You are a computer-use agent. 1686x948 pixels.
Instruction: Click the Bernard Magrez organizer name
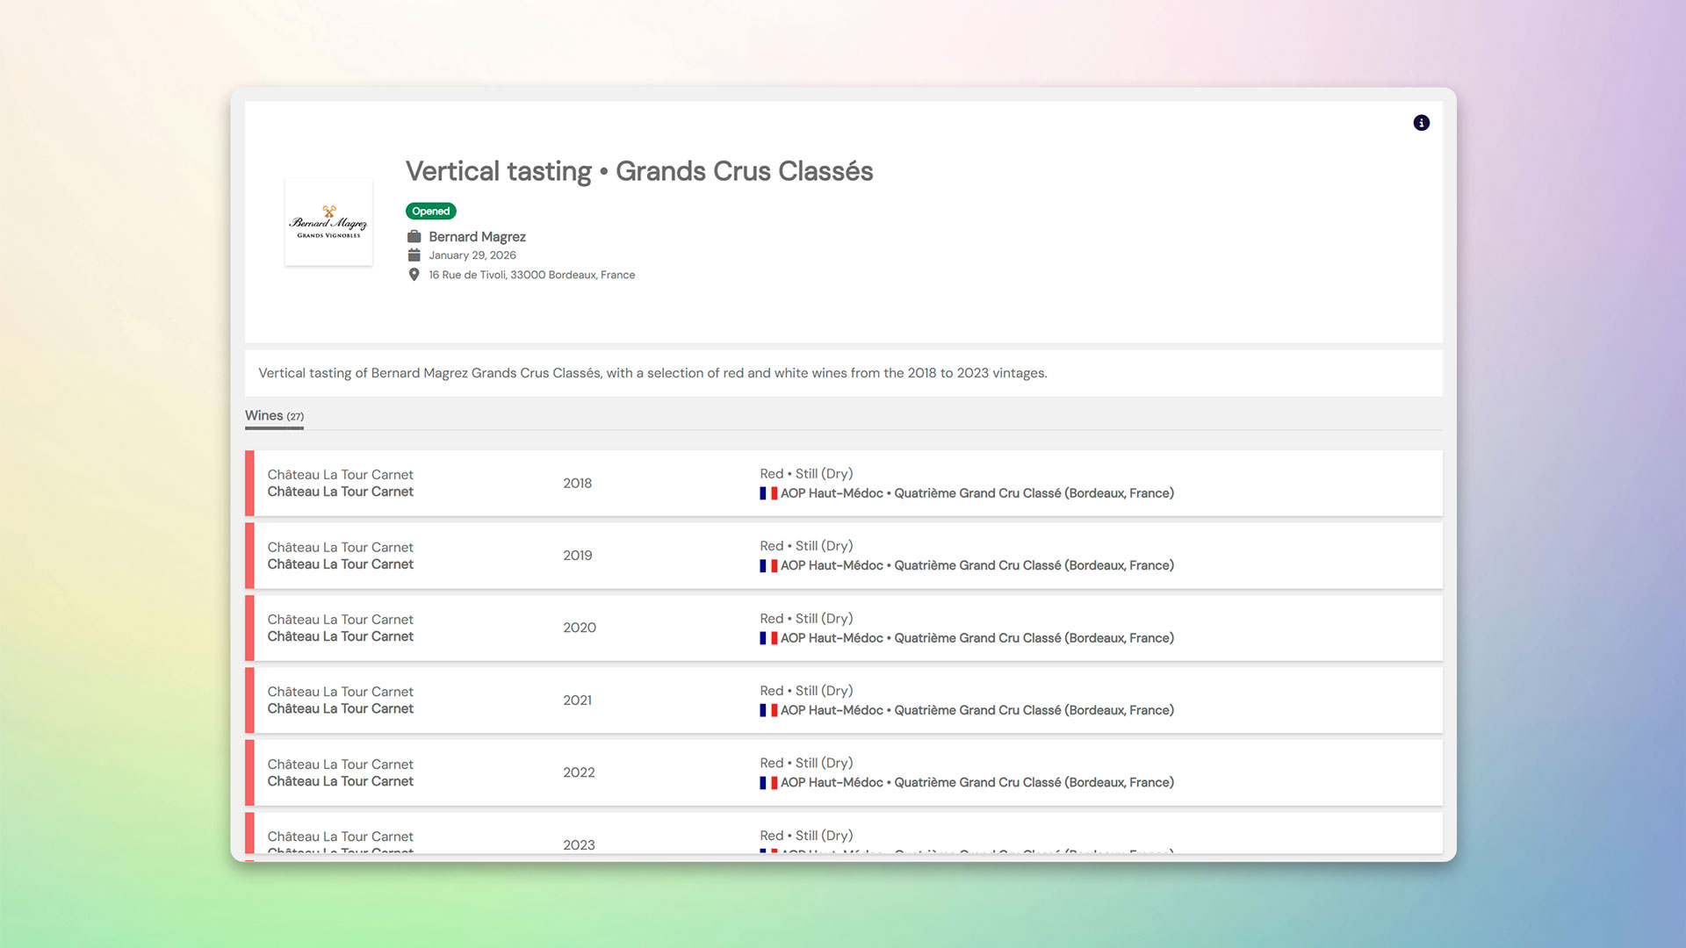tap(477, 237)
